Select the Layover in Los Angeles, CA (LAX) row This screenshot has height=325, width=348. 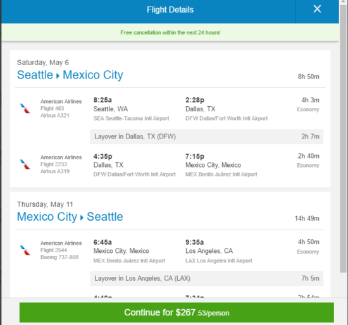tap(207, 278)
